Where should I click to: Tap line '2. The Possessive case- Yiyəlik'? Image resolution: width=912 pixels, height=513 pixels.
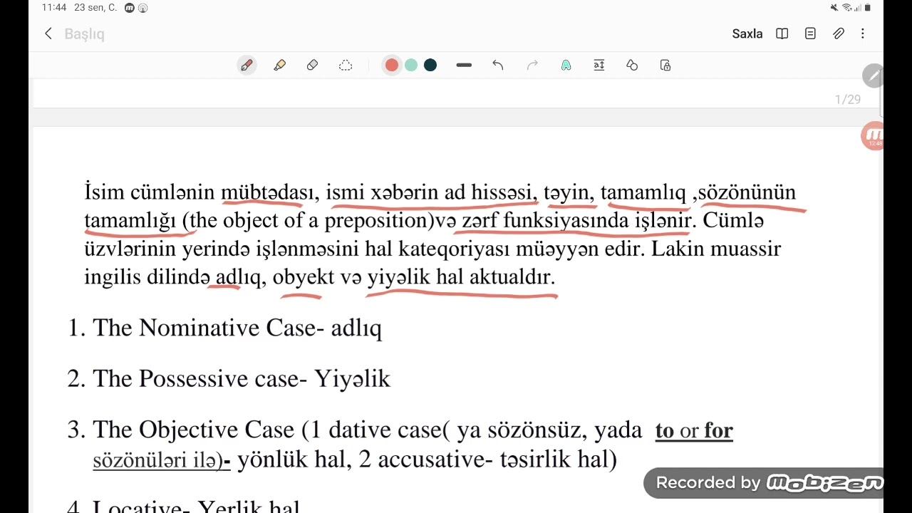click(229, 378)
